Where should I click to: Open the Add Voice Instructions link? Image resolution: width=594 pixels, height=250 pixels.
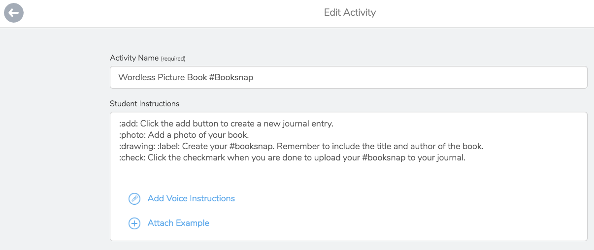click(191, 199)
